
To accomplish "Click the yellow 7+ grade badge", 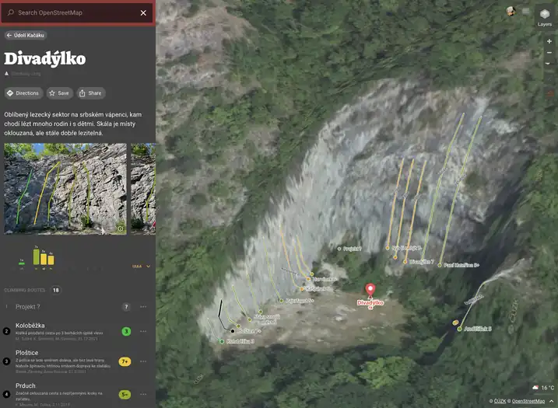I will tap(125, 361).
